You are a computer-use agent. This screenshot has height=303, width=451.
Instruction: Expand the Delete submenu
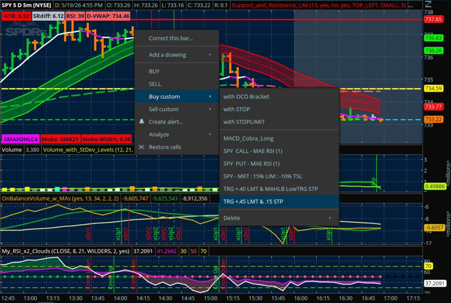279,218
